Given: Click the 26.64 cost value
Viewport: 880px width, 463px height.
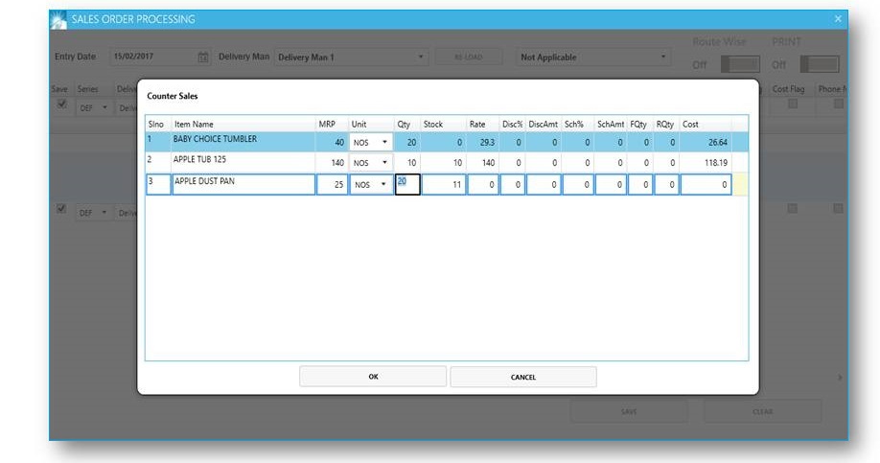Looking at the screenshot, I should click(x=718, y=143).
